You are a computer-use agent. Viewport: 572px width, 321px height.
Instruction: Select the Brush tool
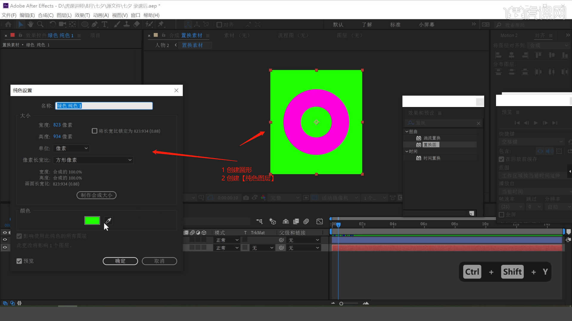117,24
